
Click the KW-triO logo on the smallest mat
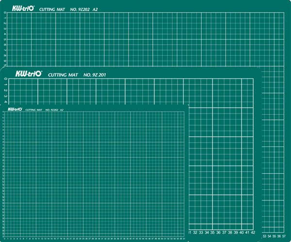(13, 110)
